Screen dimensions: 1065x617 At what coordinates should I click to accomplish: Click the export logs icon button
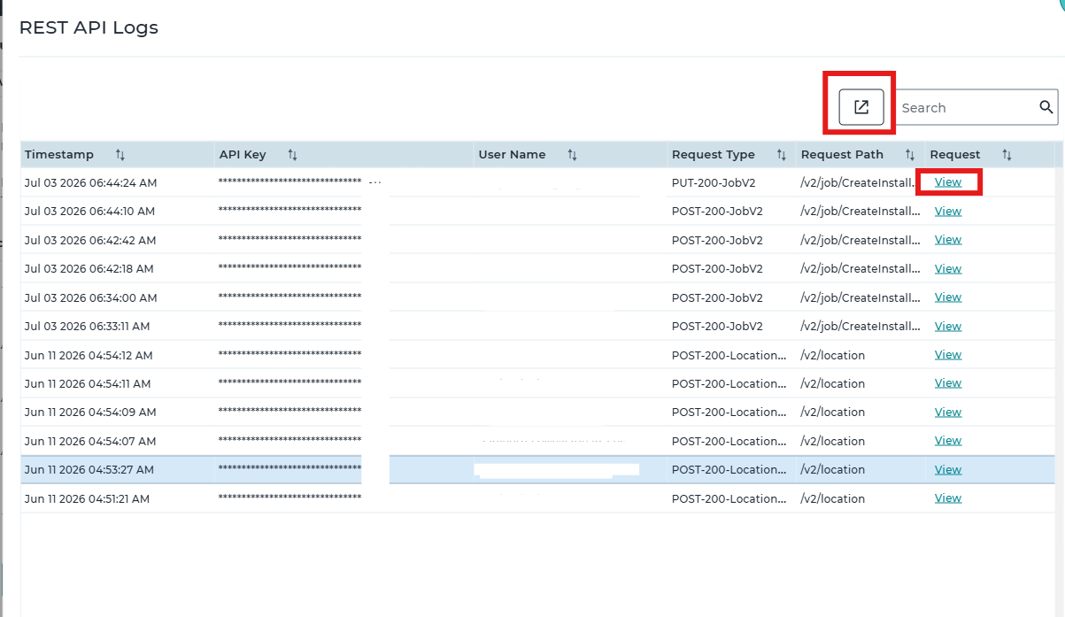pyautogui.click(x=860, y=107)
